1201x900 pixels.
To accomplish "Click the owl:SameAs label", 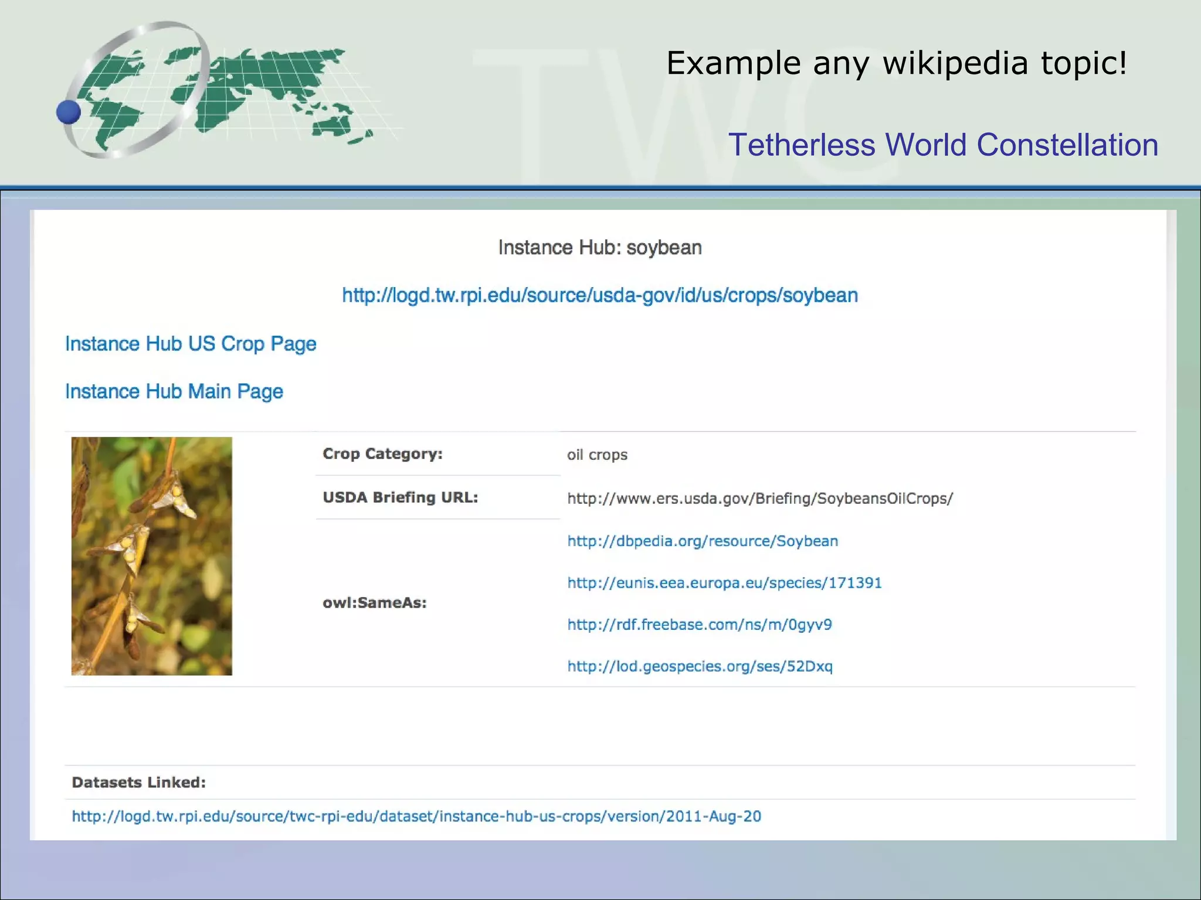I will (x=374, y=603).
